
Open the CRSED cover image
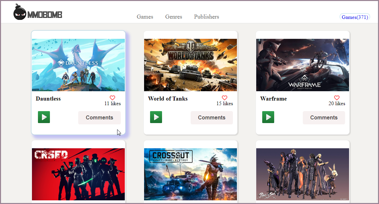click(x=78, y=174)
